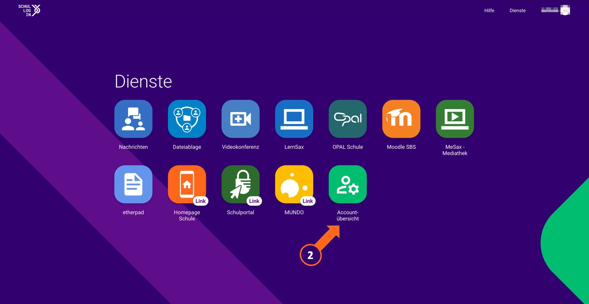Click the Link badge on Homepage Schule
The width and height of the screenshot is (589, 304).
[x=201, y=201]
